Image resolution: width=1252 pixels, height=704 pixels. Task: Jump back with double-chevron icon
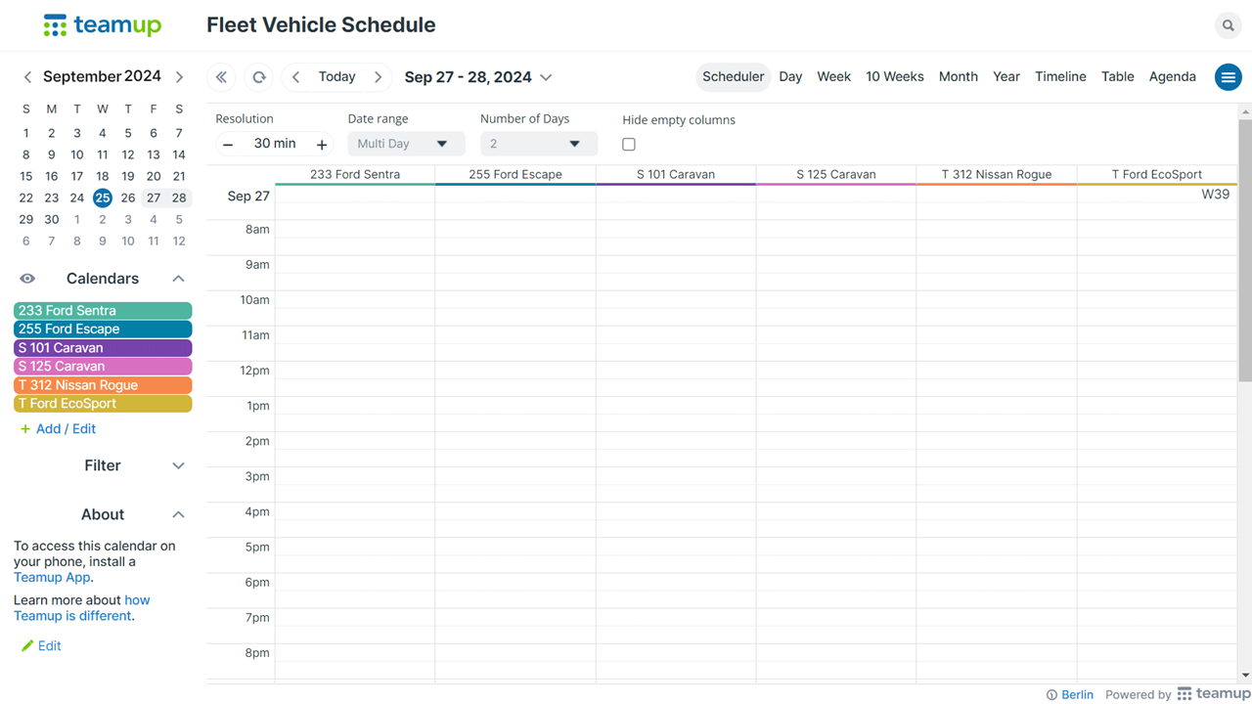pyautogui.click(x=221, y=77)
